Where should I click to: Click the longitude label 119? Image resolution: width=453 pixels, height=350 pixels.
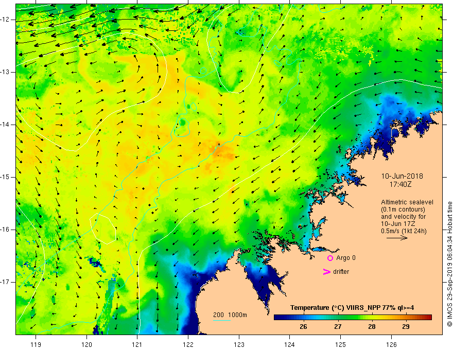click(x=36, y=344)
